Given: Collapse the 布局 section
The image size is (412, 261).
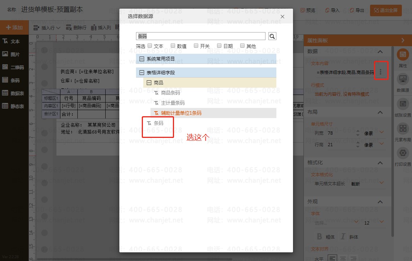Looking at the screenshot, I should (x=380, y=112).
